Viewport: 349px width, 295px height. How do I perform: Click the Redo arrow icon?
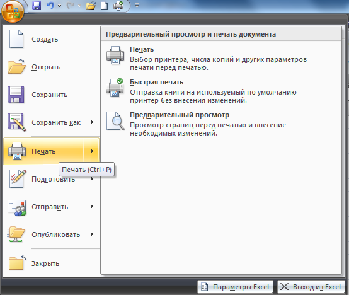click(71, 5)
